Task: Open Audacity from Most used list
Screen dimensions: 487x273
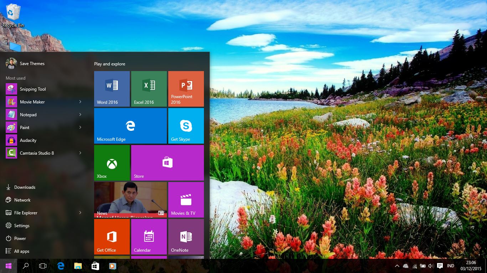Action: coord(44,140)
